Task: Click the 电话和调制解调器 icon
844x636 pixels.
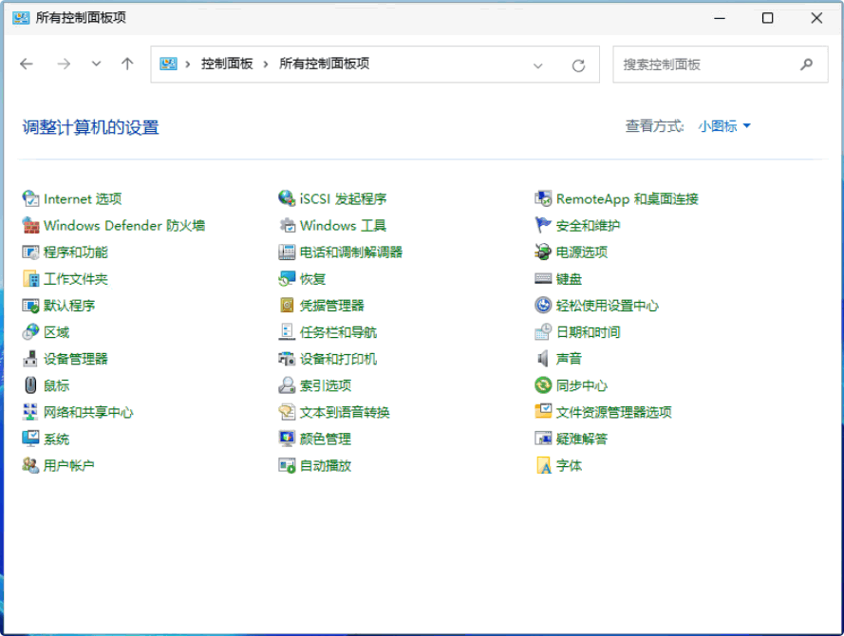Action: click(x=287, y=252)
